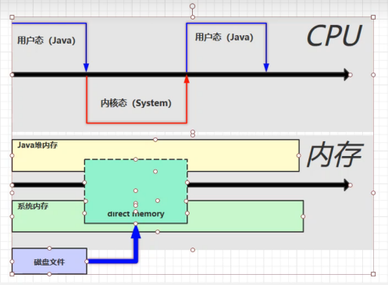
Task: Click right edge handle of Java堆内存 box
Action: (299, 155)
